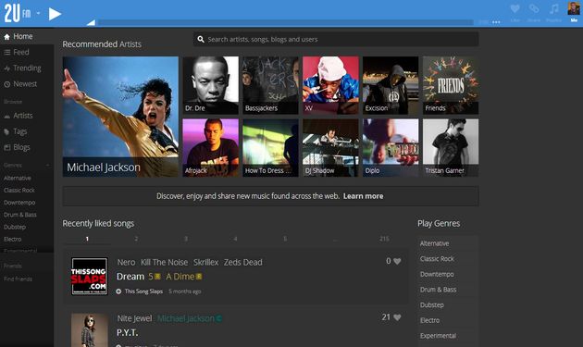Open artist Nero on Dream track

point(127,262)
